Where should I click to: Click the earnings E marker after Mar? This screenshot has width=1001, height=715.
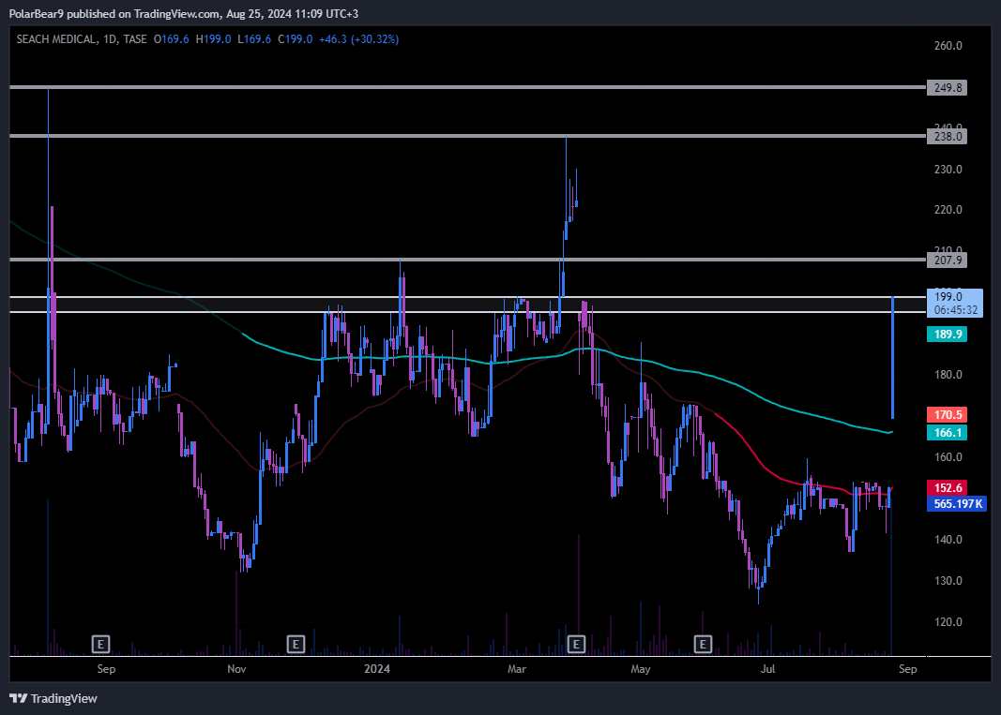pos(576,644)
